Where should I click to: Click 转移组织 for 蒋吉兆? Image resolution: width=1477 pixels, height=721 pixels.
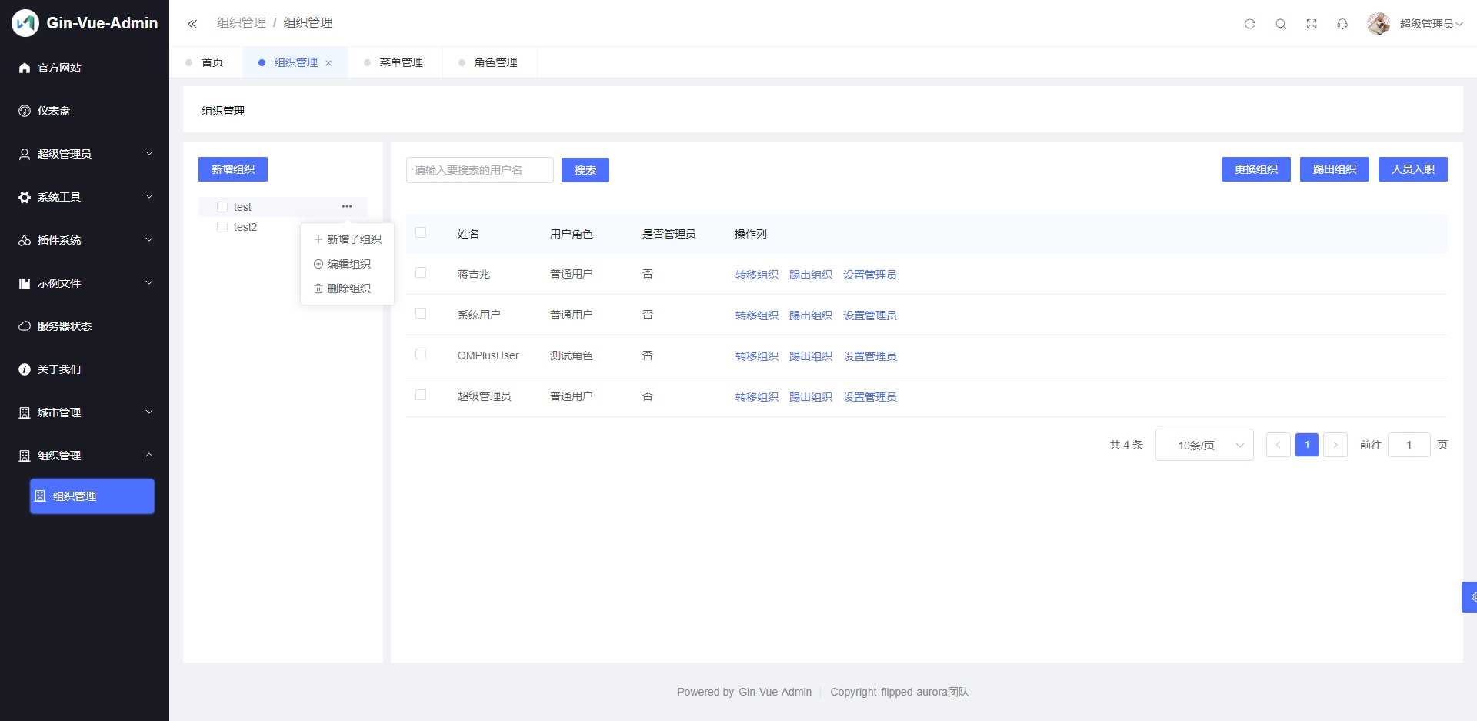point(757,275)
